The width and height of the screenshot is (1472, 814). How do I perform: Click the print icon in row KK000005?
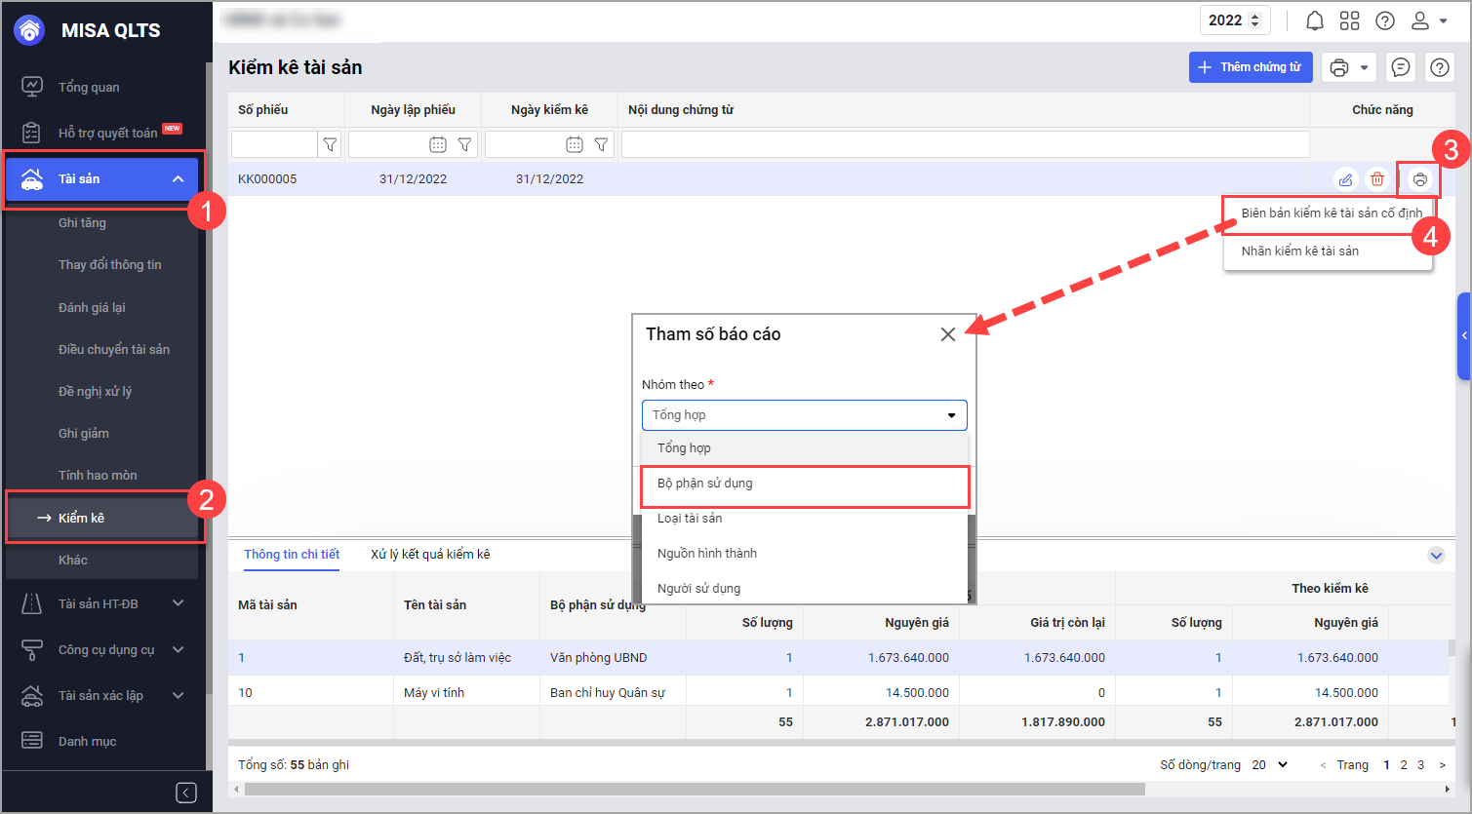(x=1419, y=179)
